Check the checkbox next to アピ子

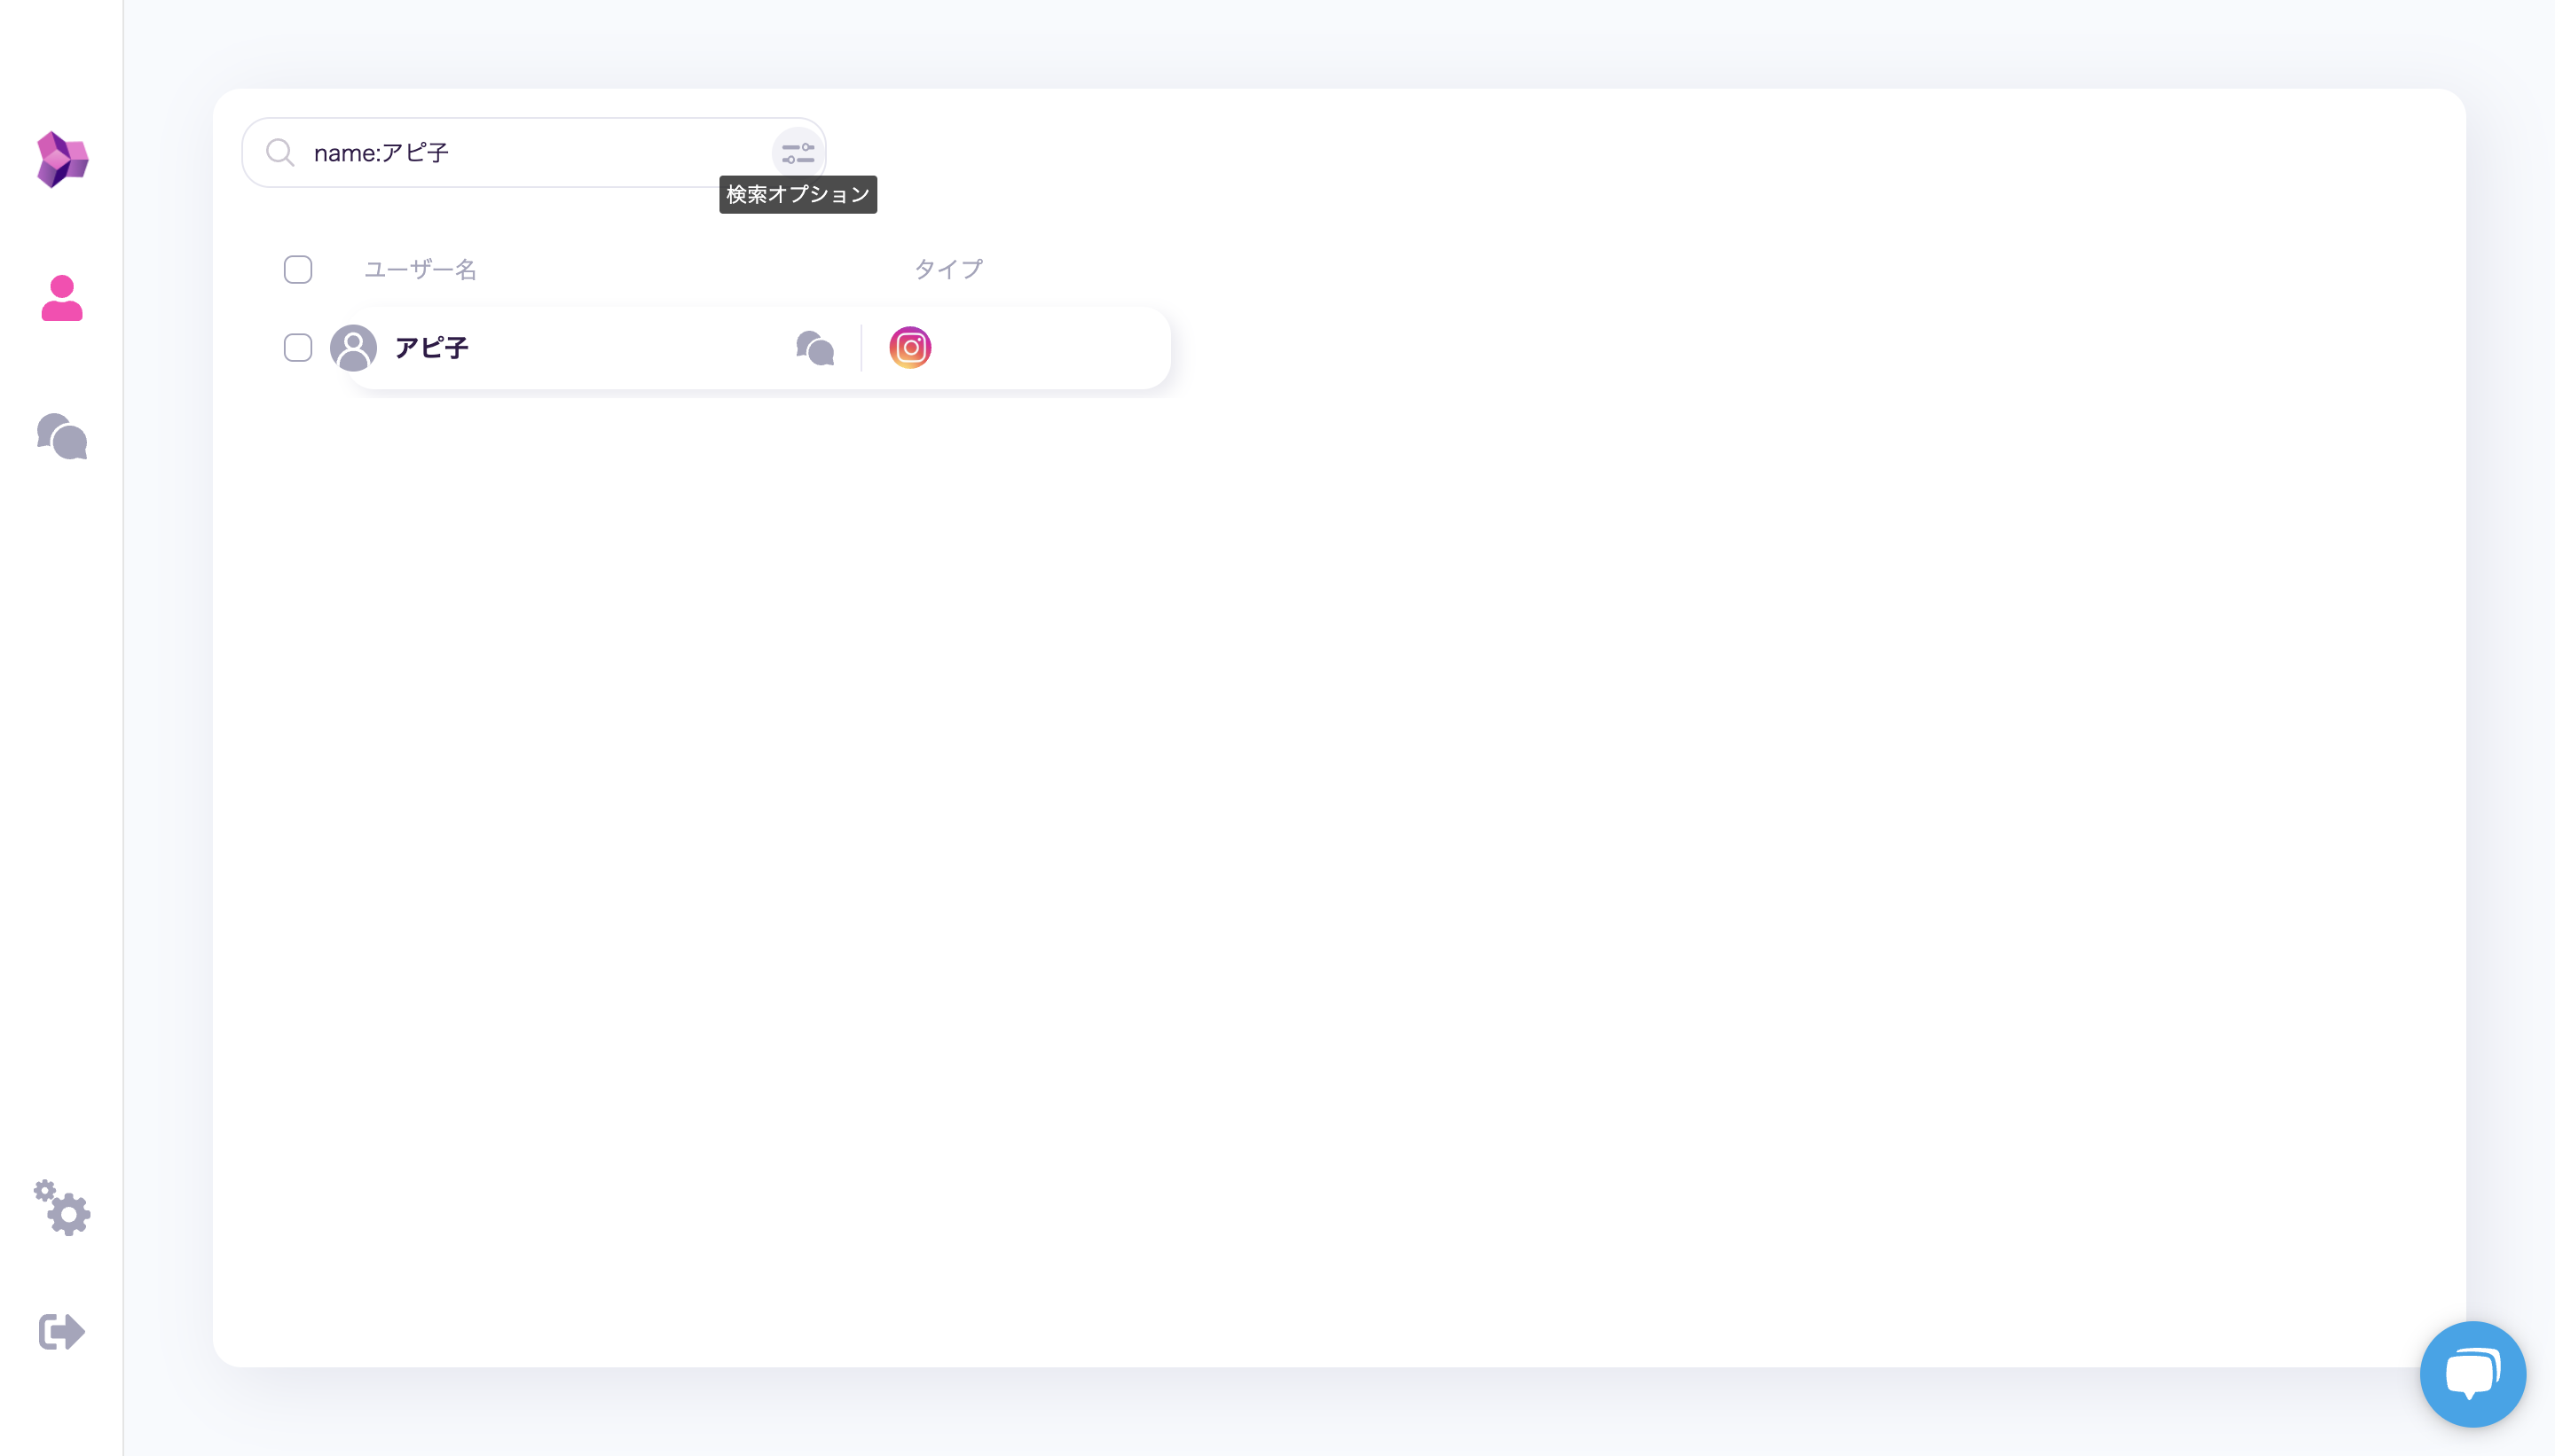point(298,348)
